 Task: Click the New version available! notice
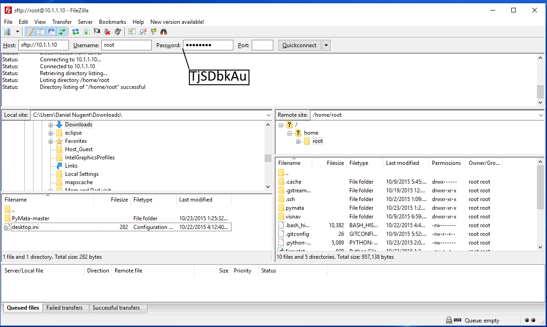point(177,22)
